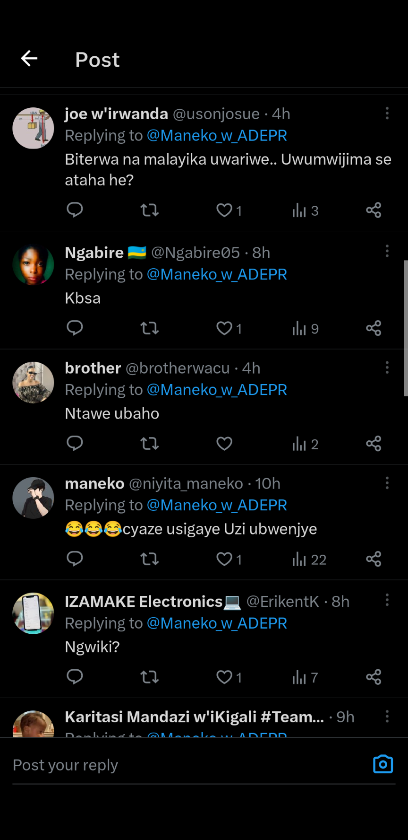Repost Ngabire's reply 'Kbsa'

[149, 328]
